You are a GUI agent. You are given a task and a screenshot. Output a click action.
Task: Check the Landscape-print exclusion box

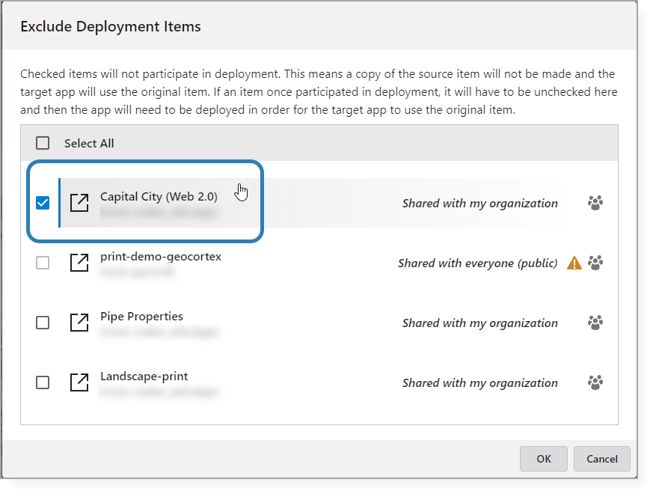[x=43, y=382]
